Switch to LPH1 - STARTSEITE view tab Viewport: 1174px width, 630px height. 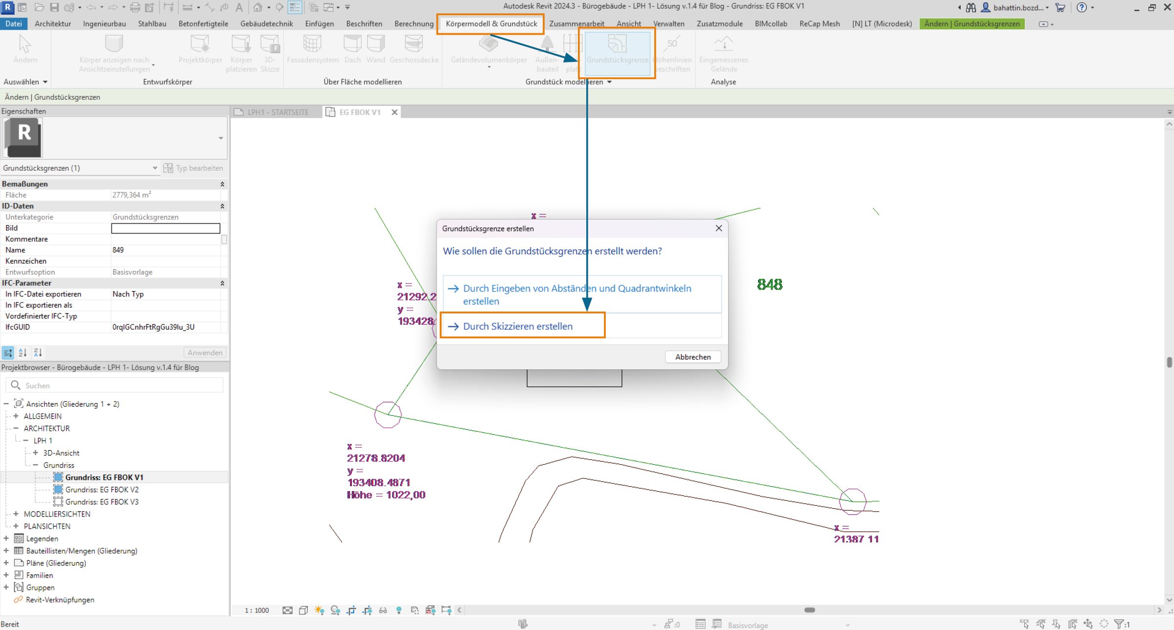coord(277,112)
